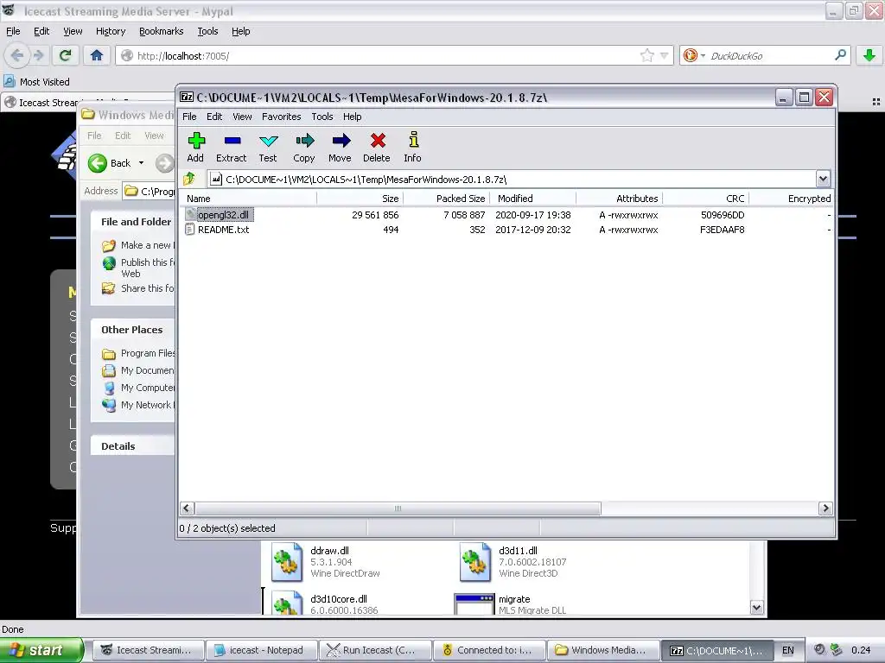Open the Most Visited bookmarks folder
The height and width of the screenshot is (663, 885).
[37, 82]
